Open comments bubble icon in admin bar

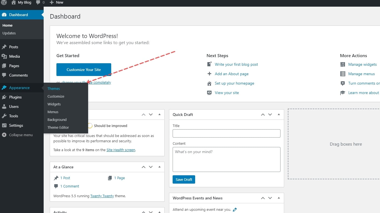[x=38, y=2]
